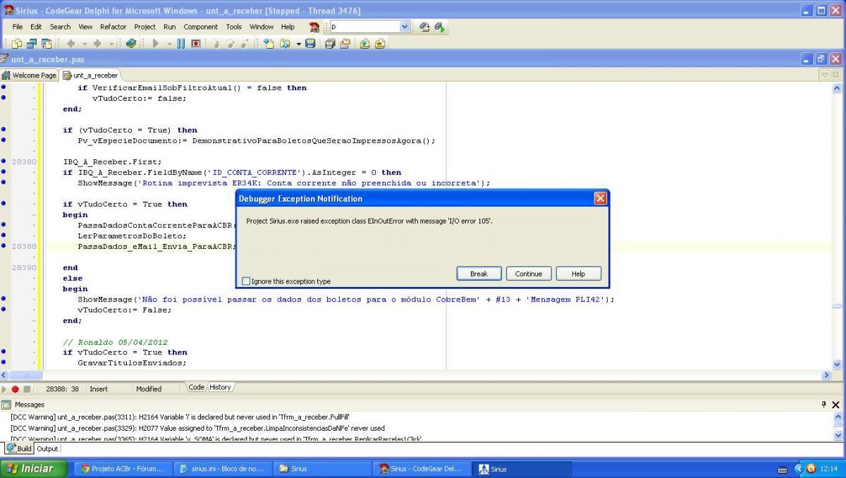Click the editor horizontal scrollbar thumb

25,376
